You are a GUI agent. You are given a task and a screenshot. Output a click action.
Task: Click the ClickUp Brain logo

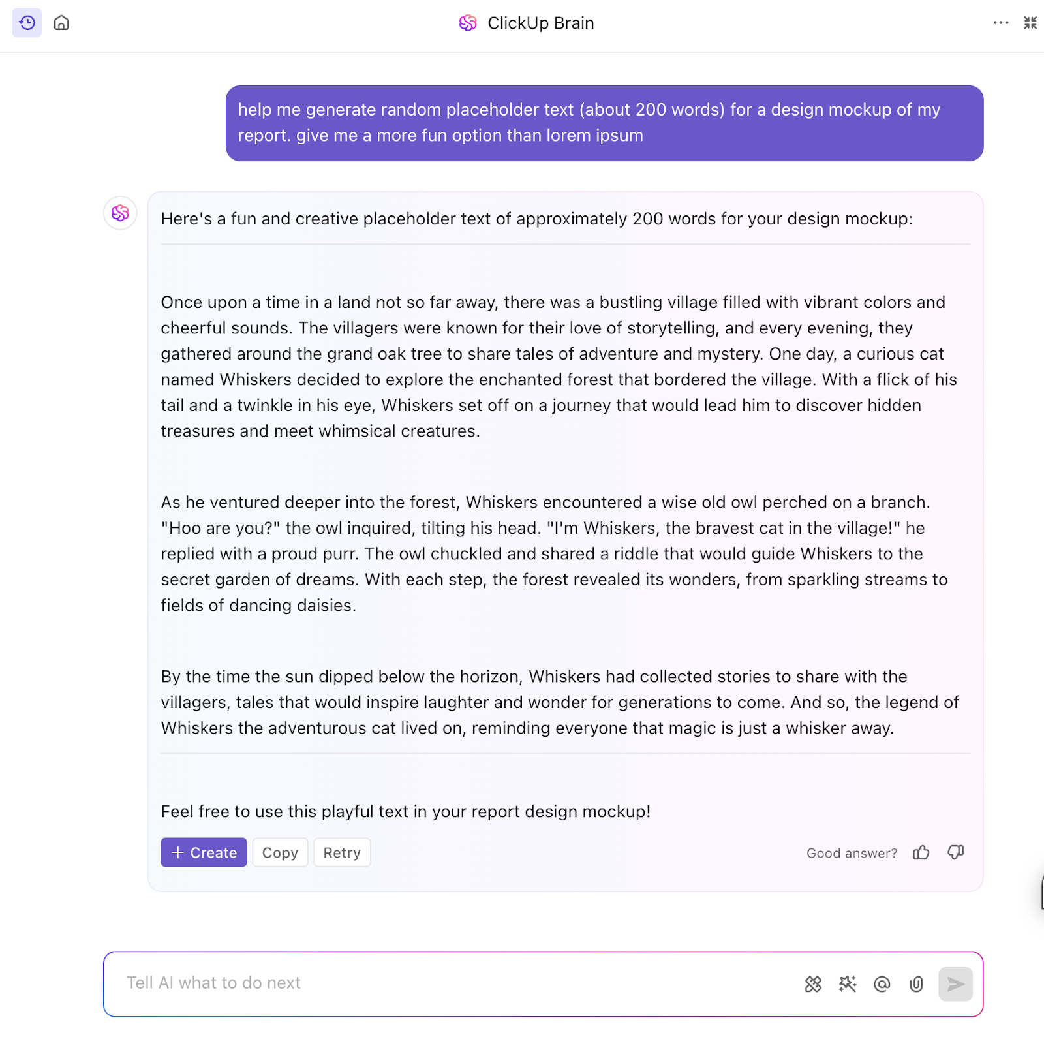[x=467, y=23]
